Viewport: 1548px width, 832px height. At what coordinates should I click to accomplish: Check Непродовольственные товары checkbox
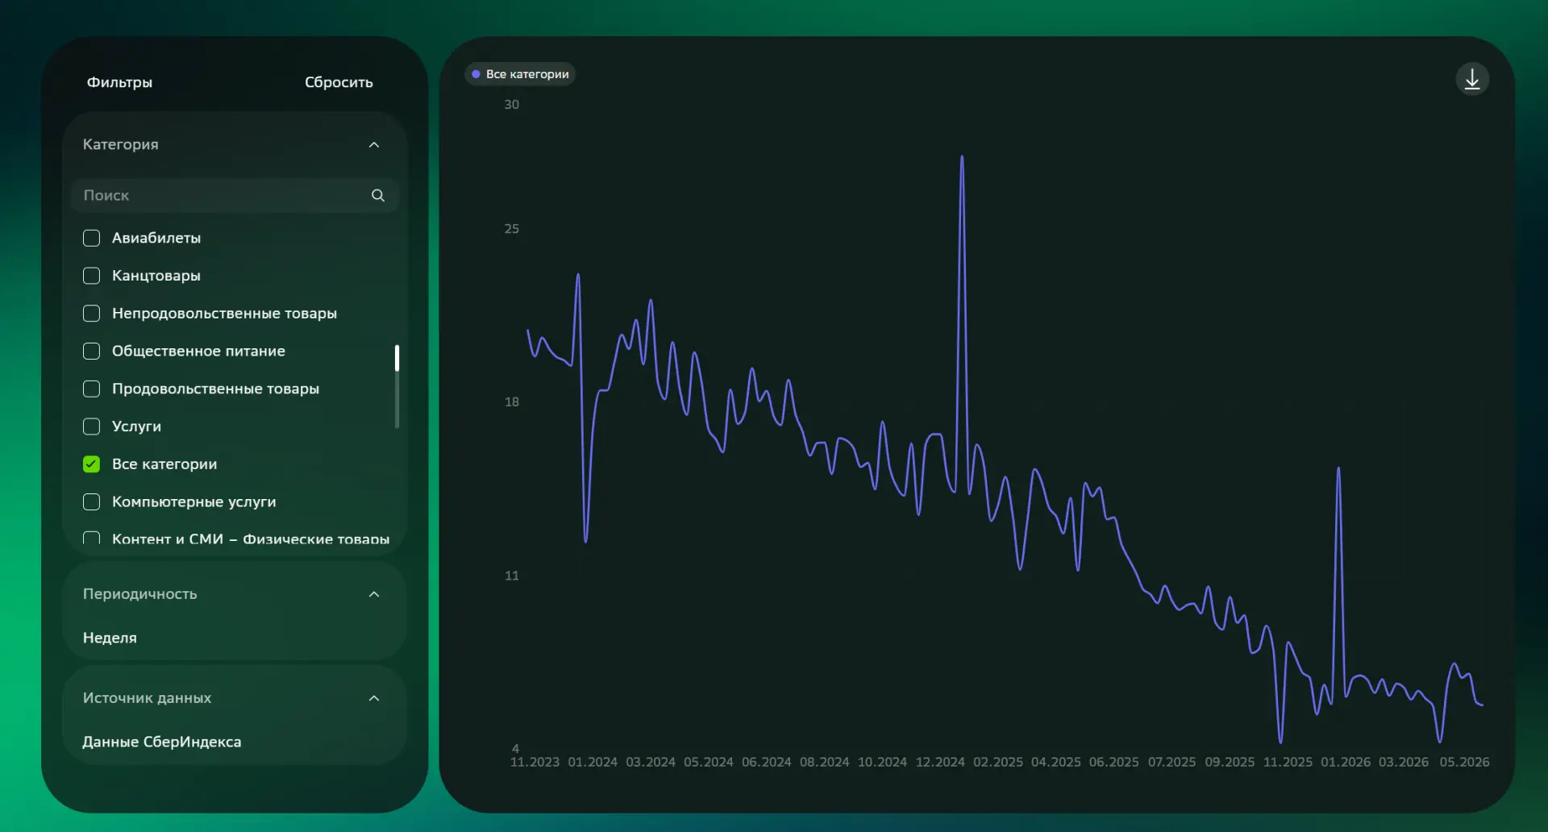point(92,314)
